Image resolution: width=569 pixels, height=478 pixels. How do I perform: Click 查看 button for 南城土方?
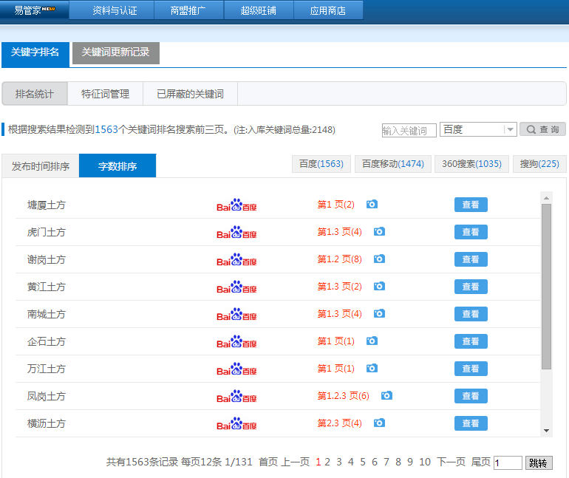[471, 314]
